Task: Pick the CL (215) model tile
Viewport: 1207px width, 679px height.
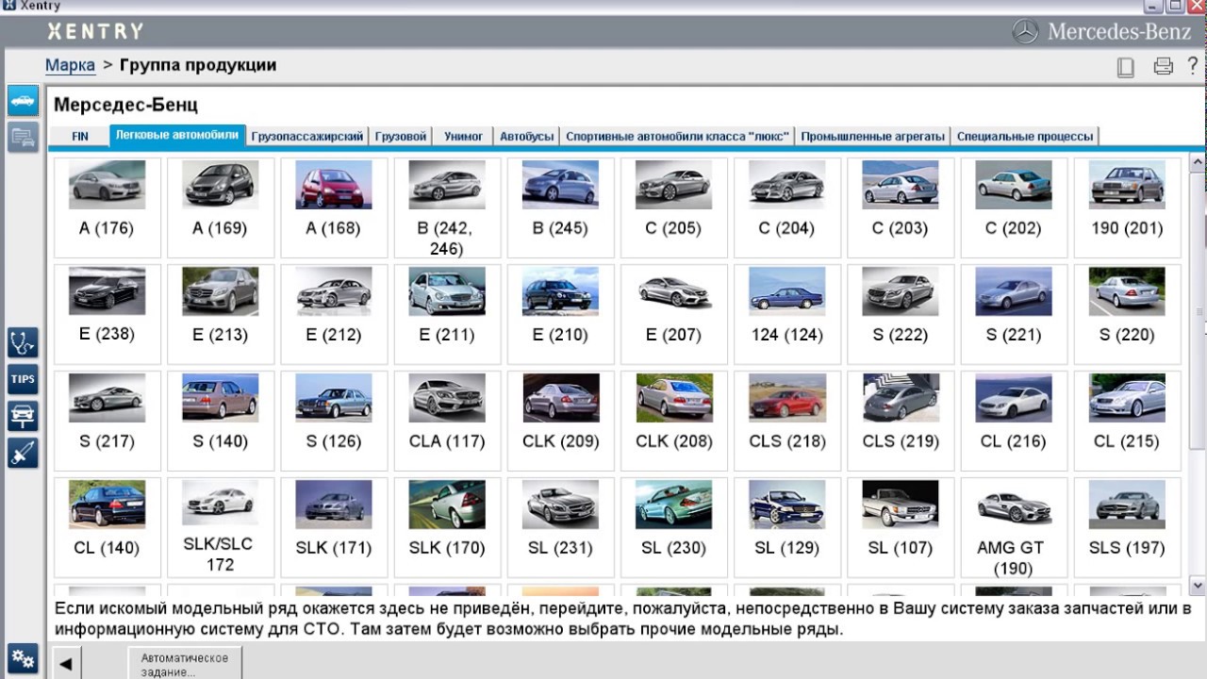Action: pos(1128,421)
